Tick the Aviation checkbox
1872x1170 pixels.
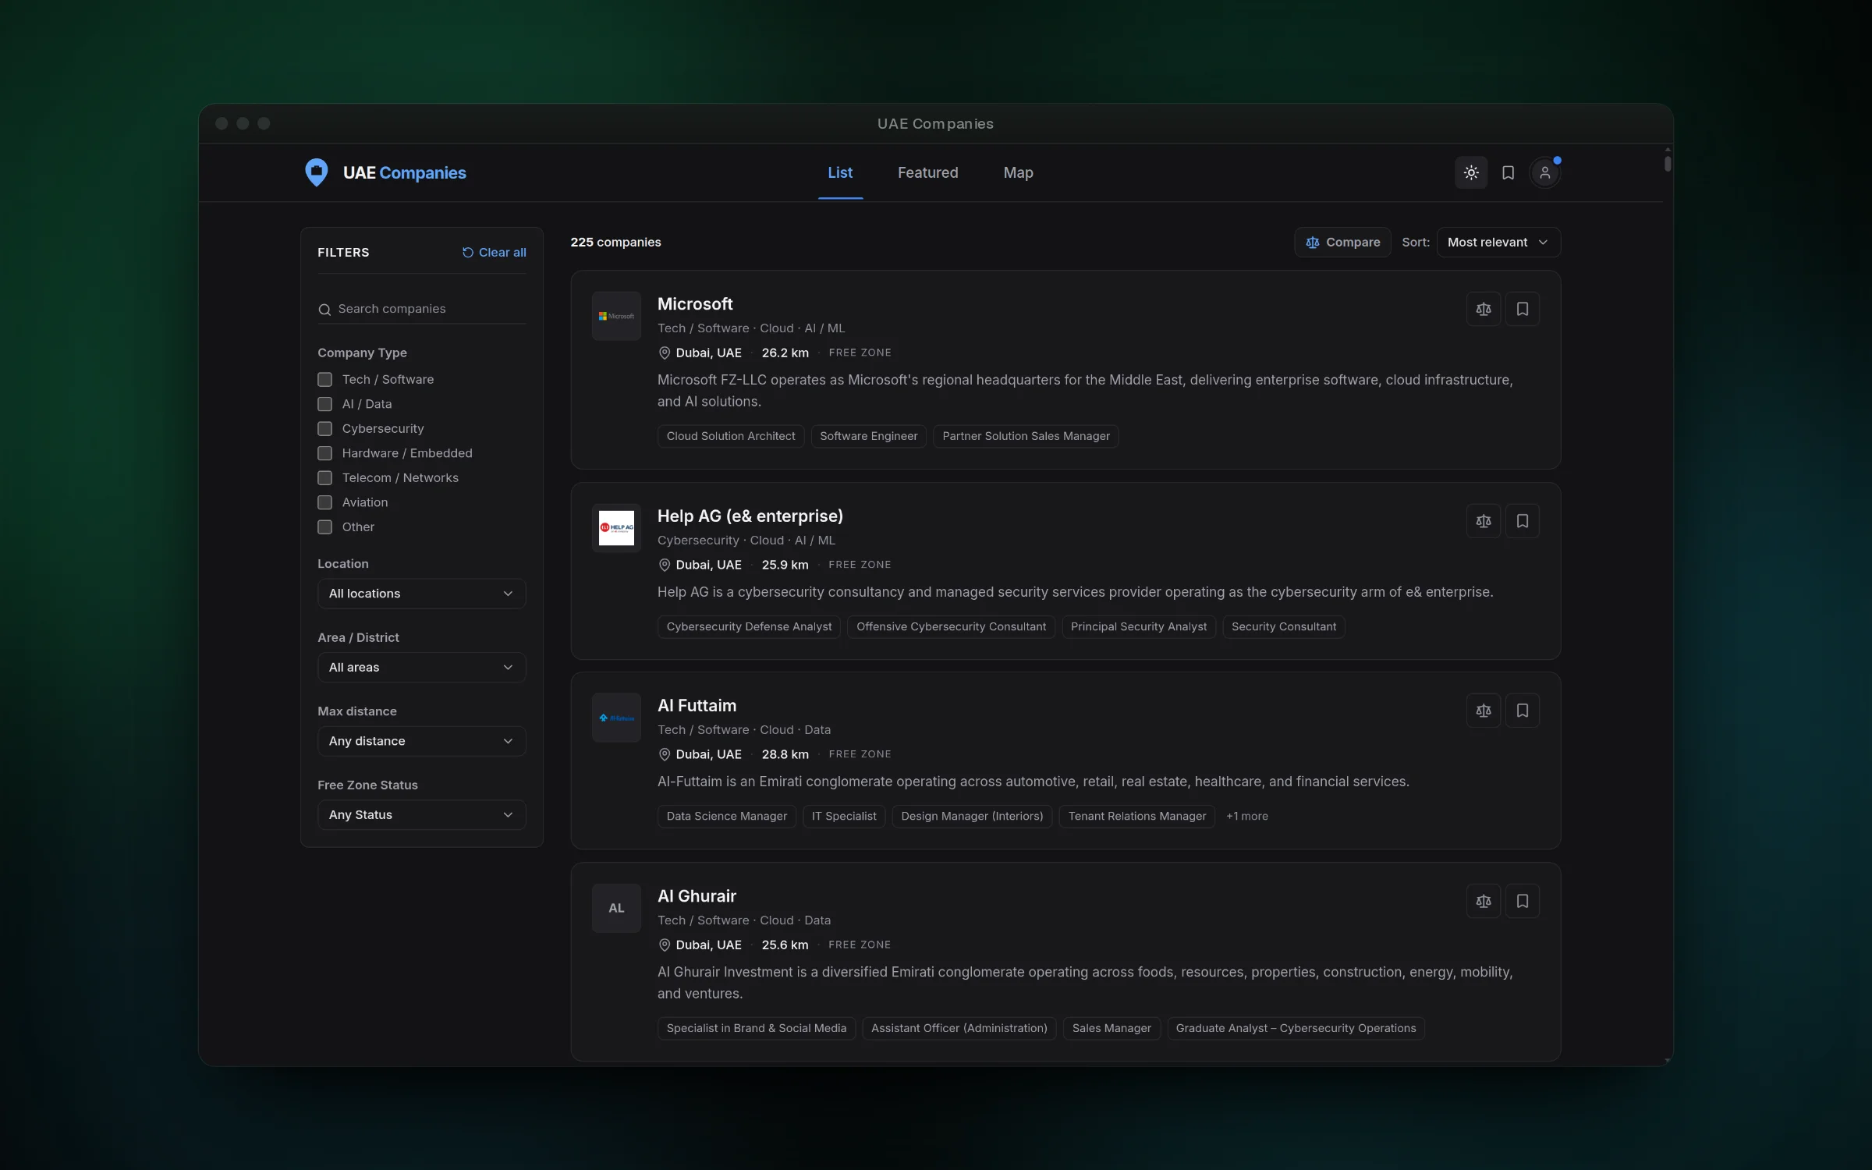point(324,502)
